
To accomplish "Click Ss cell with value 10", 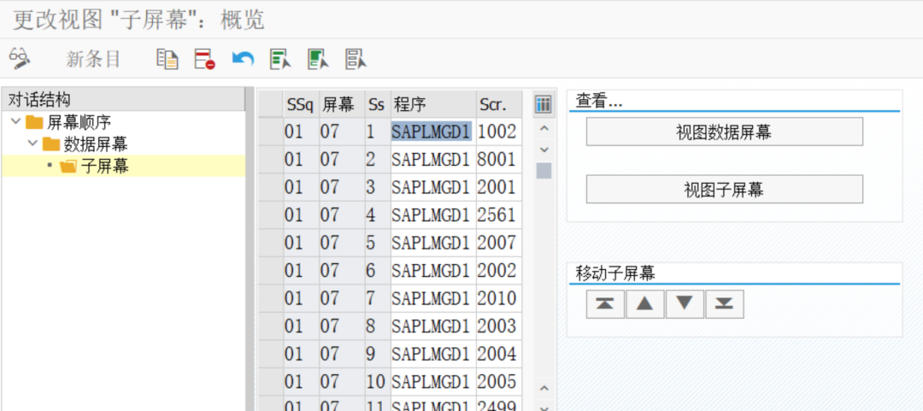I will click(x=378, y=382).
